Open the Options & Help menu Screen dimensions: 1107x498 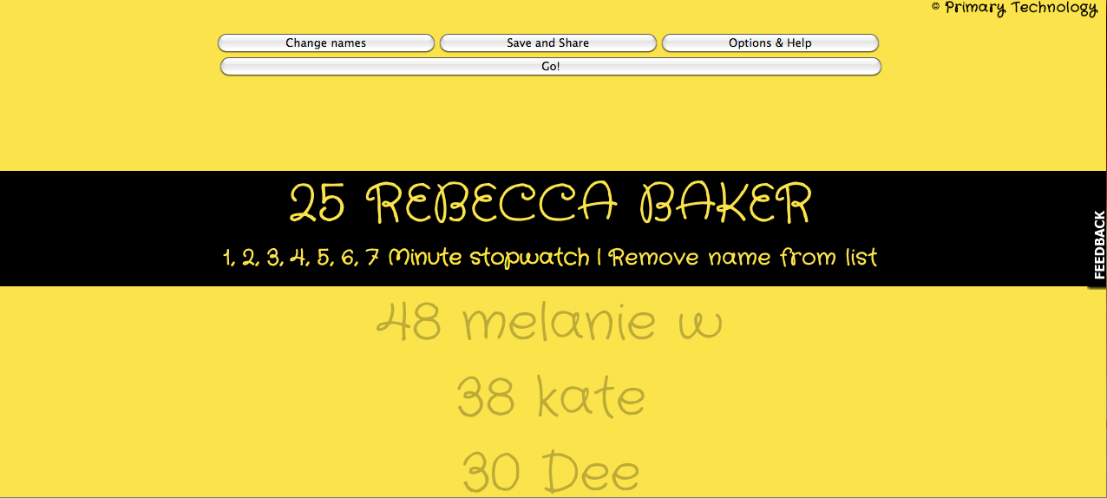pyautogui.click(x=770, y=43)
